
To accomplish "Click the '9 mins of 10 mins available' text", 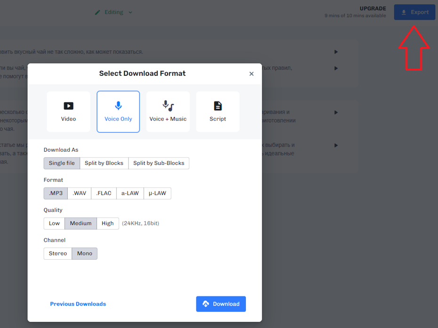I will (x=355, y=16).
